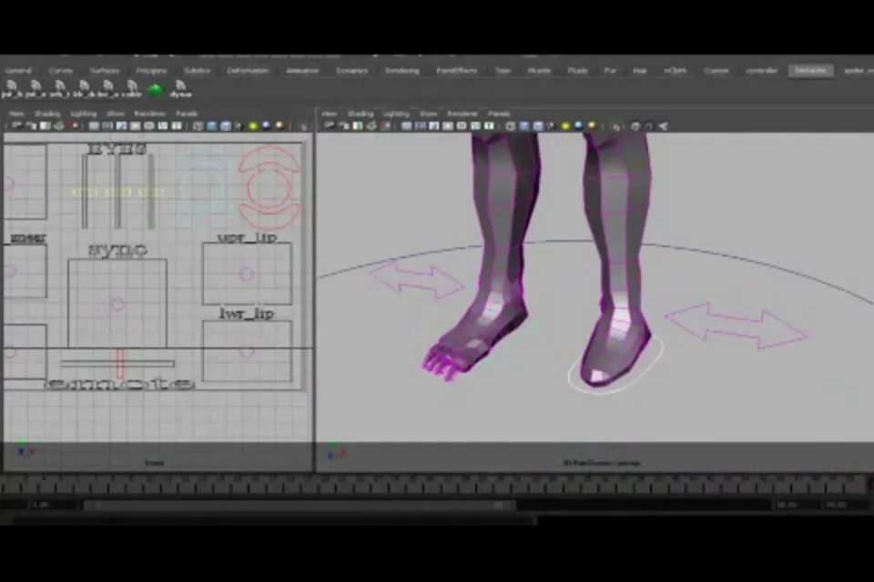
Task: Click red 2D pan/zoom icon in front panel
Action: pyautogui.click(x=74, y=126)
